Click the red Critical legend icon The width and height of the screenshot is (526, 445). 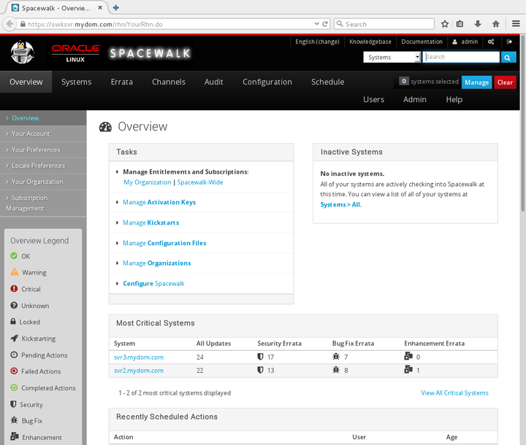point(14,288)
